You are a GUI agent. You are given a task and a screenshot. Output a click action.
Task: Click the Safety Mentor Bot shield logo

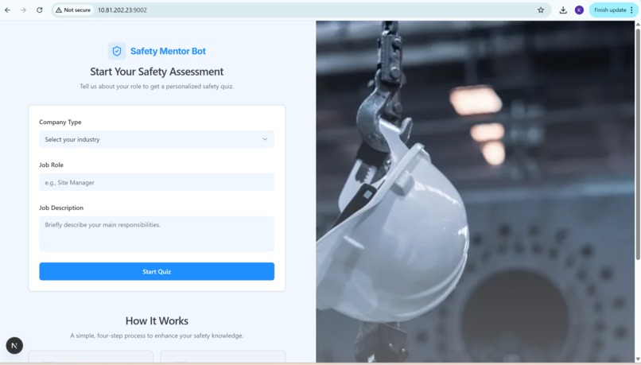[x=117, y=51]
